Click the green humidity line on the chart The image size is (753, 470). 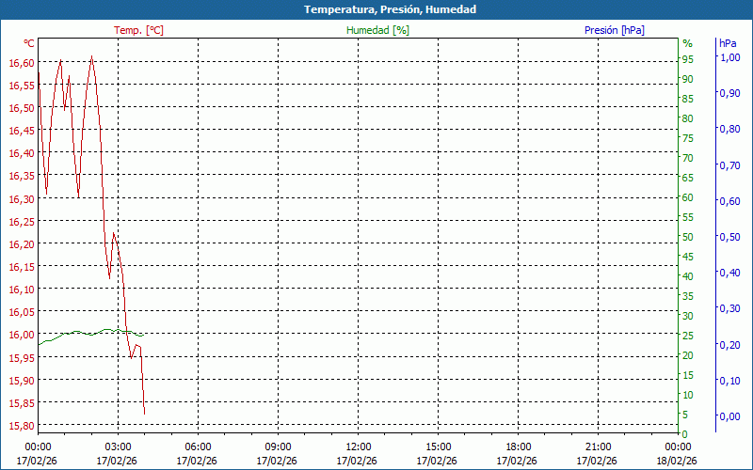[x=77, y=332]
